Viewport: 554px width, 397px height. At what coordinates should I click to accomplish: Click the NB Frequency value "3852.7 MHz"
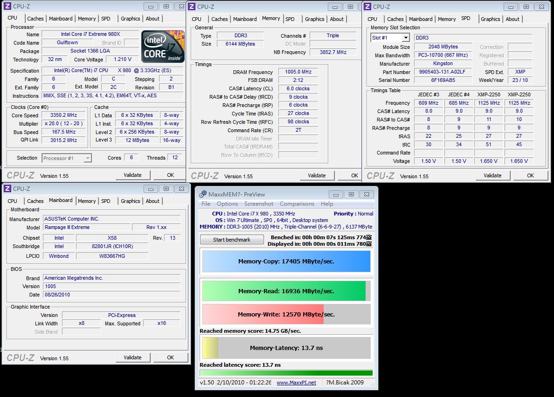(333, 52)
